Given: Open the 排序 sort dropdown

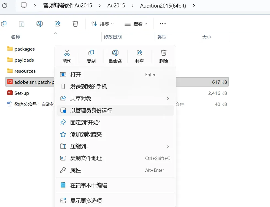Looking at the screenshot, I should pos(102,24).
